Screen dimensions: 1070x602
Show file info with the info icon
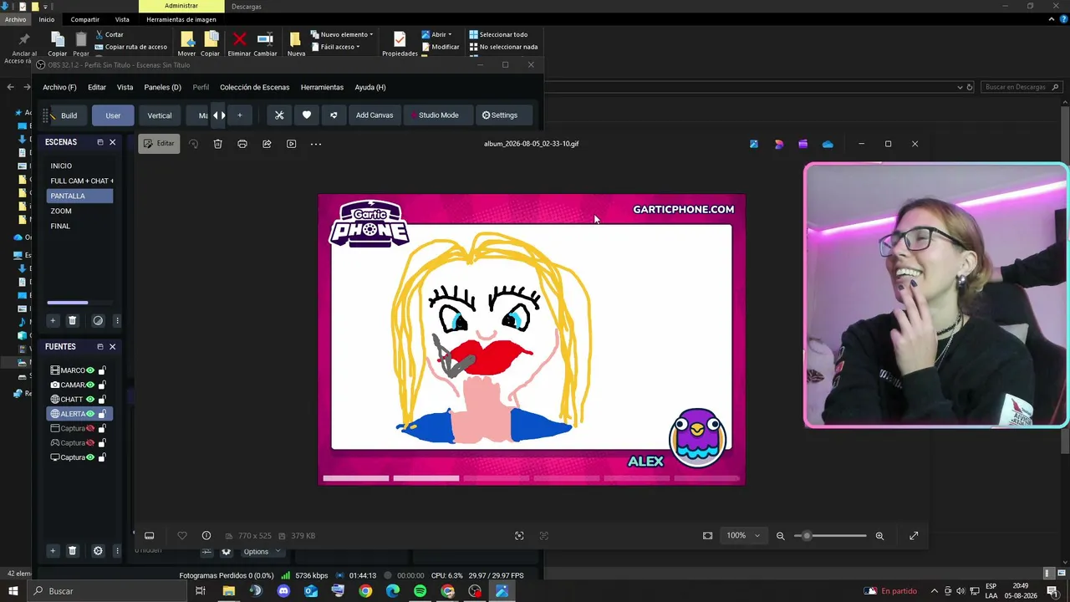coord(206,536)
